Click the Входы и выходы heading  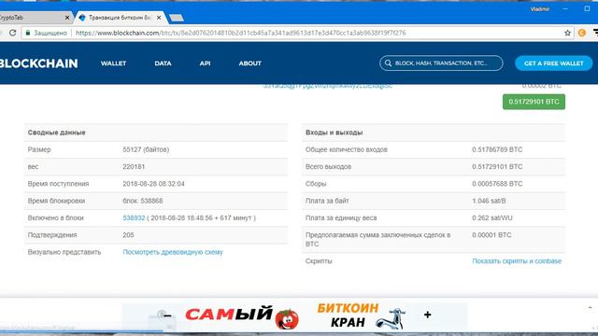click(x=334, y=133)
